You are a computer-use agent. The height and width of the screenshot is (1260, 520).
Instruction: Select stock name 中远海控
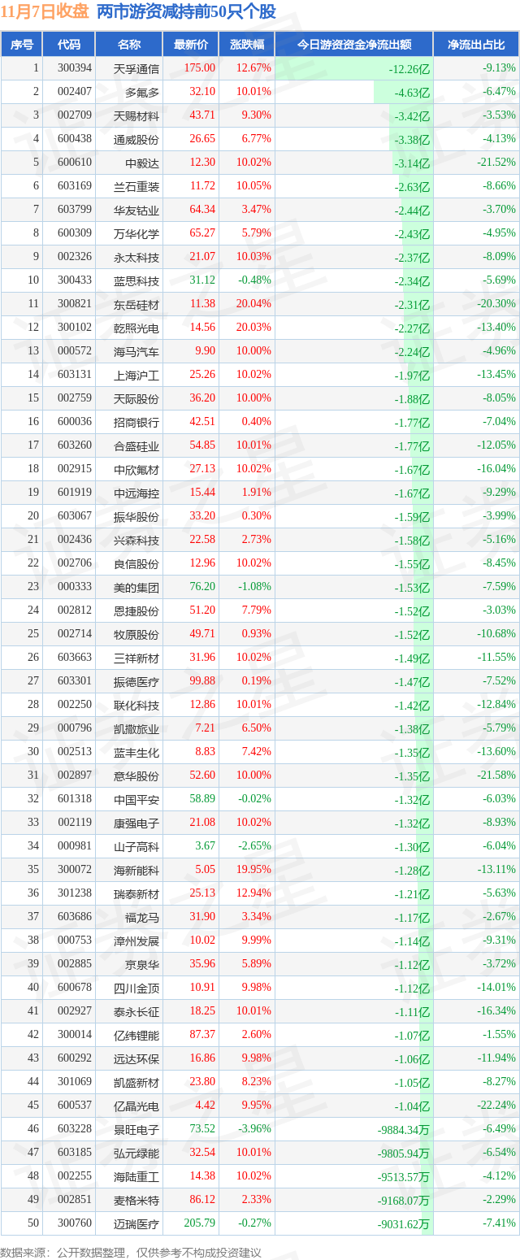point(136,493)
